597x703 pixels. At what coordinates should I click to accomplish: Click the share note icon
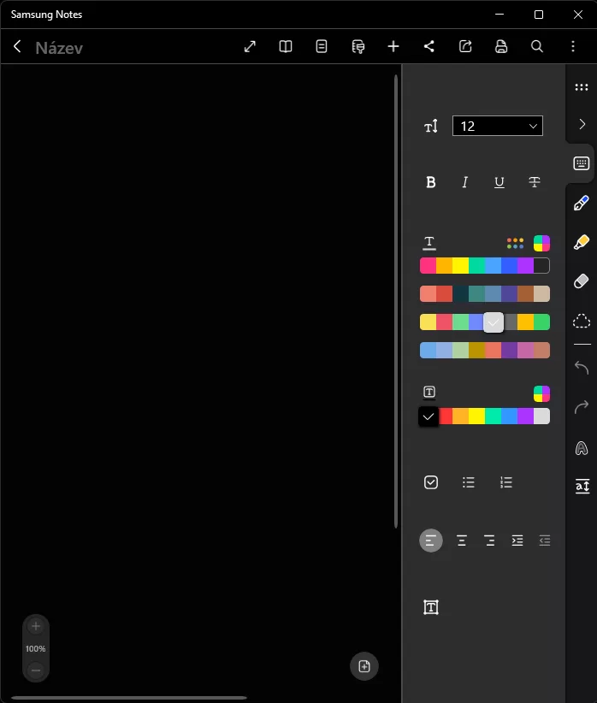point(429,46)
